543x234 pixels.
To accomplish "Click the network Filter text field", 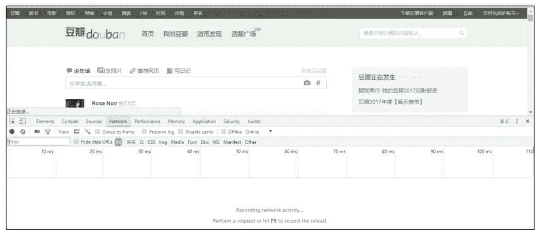I will (x=39, y=142).
